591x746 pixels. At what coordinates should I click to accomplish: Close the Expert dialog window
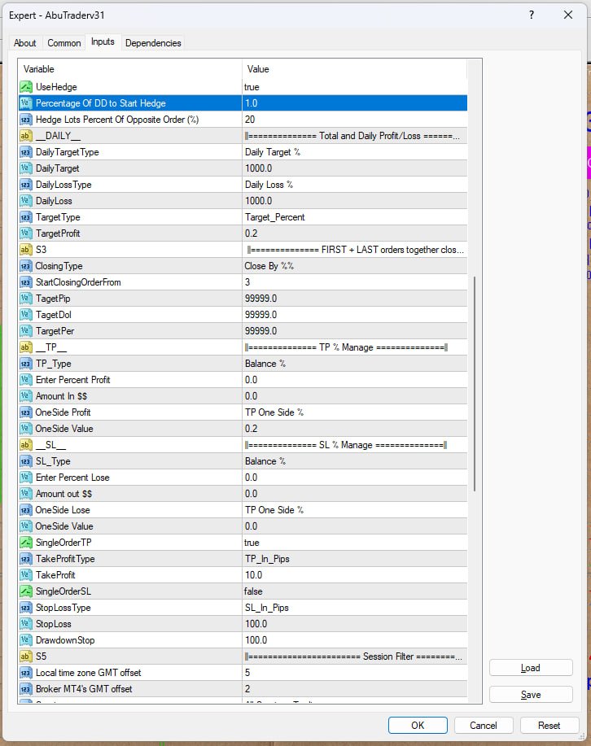[568, 15]
